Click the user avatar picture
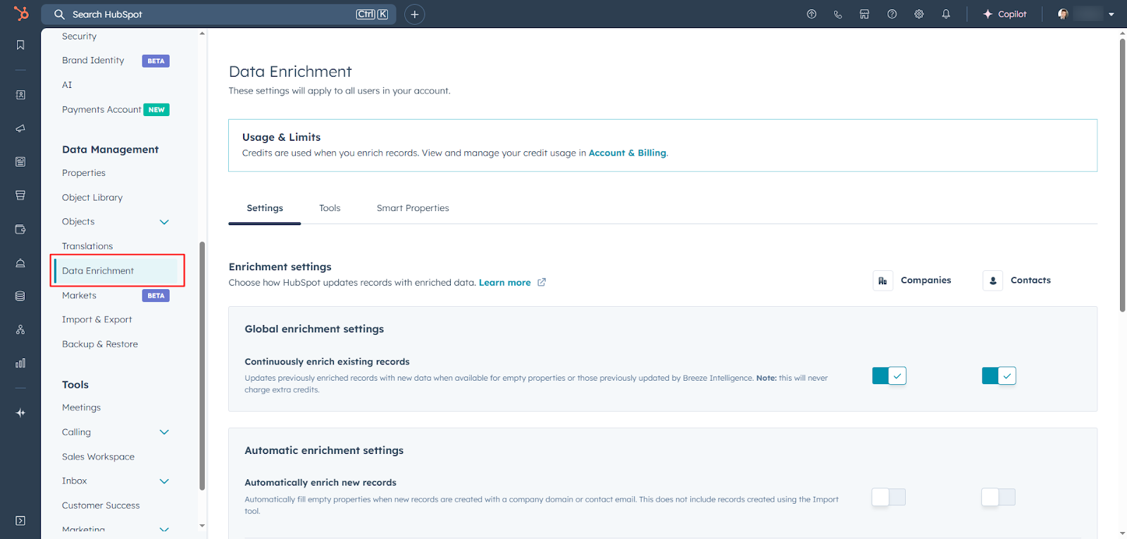The height and width of the screenshot is (539, 1127). pos(1063,14)
